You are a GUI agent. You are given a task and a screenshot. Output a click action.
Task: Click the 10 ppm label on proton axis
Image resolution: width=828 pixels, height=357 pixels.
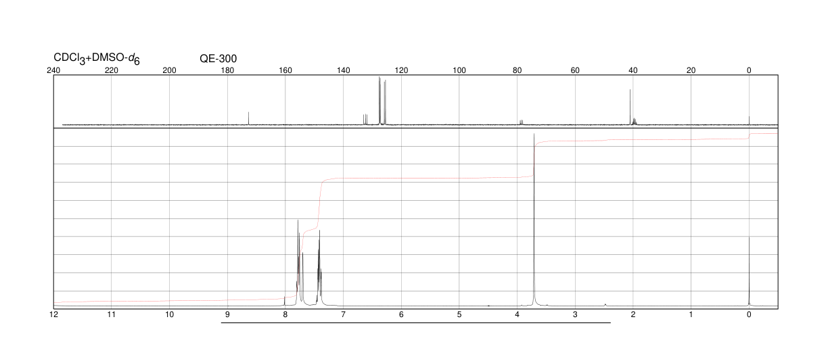pos(170,315)
